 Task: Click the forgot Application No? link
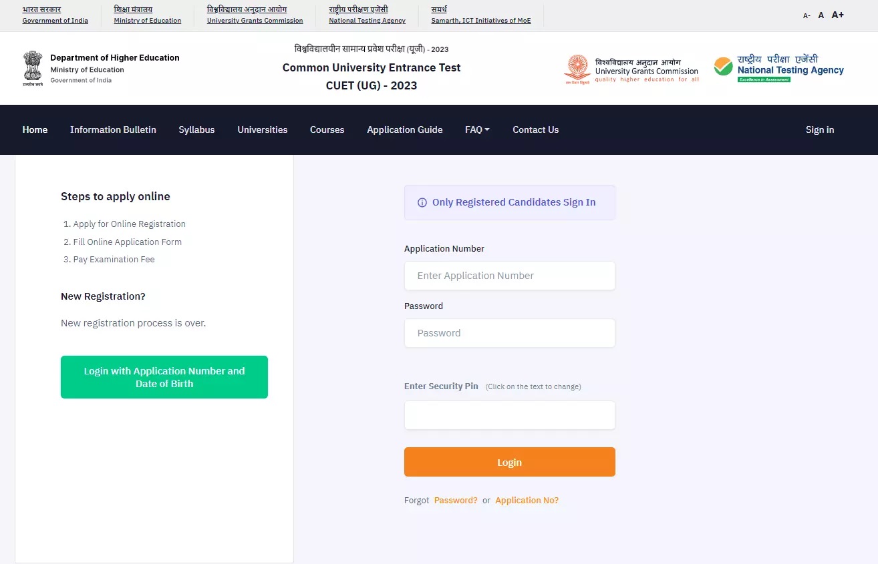coord(527,501)
